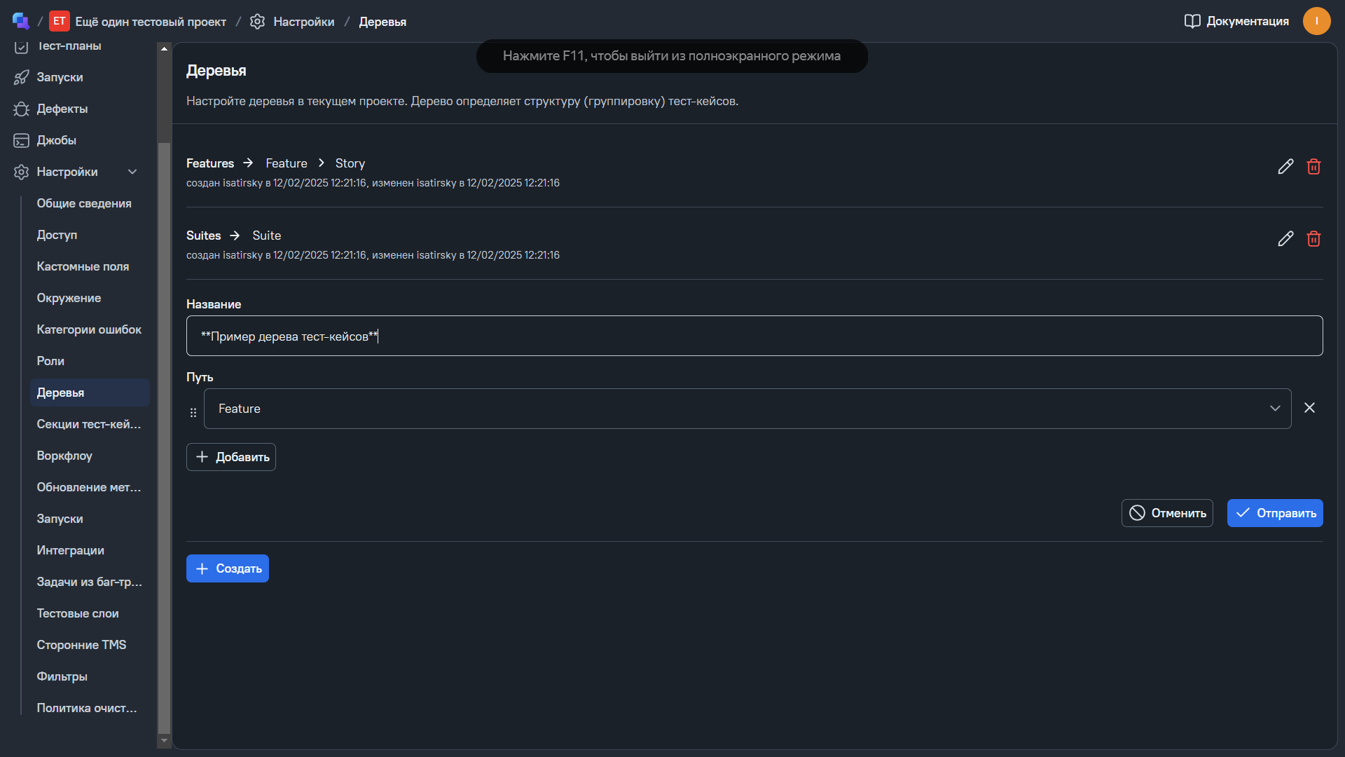The height and width of the screenshot is (757, 1345).
Task: Edit the Suites tree with pencil icon
Action: 1285,239
